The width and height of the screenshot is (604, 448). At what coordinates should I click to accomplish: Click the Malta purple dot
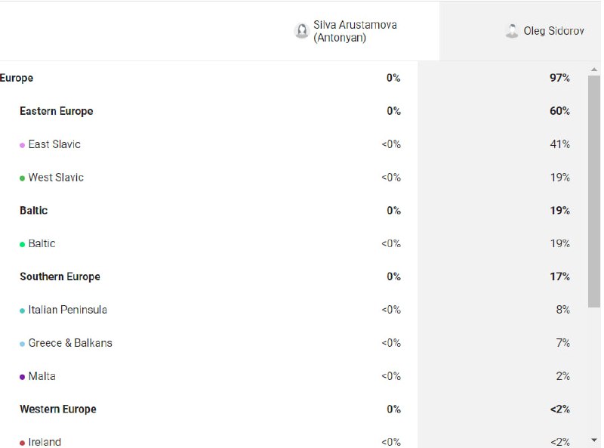23,377
